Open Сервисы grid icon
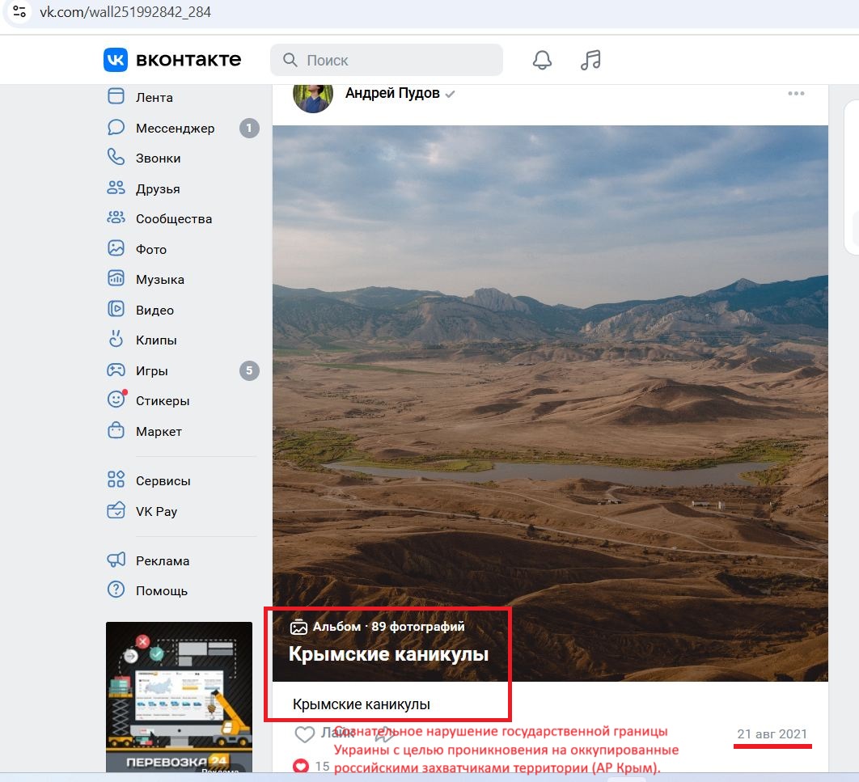Viewport: 859px width, 782px height. pyautogui.click(x=116, y=480)
